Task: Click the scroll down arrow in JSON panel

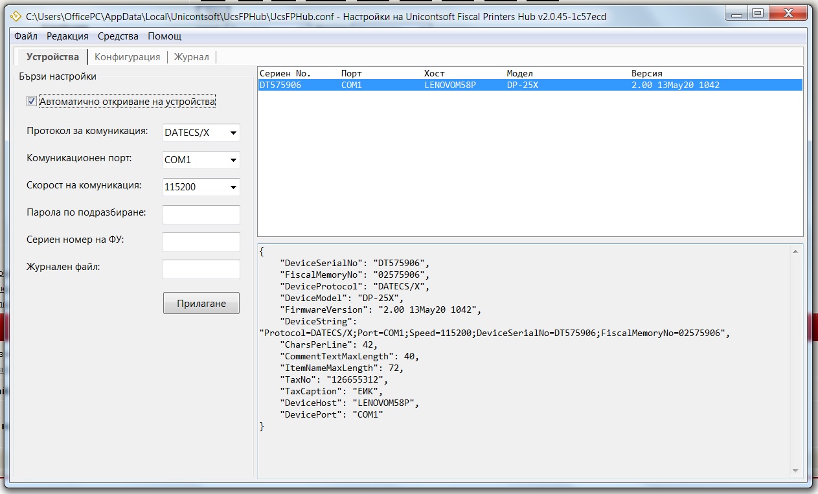Action: (x=797, y=471)
